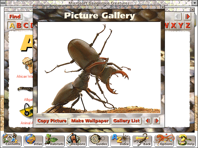Screen dimensions: 198x148
Task: Go to previous Index page arrow
Action: [178, 16]
